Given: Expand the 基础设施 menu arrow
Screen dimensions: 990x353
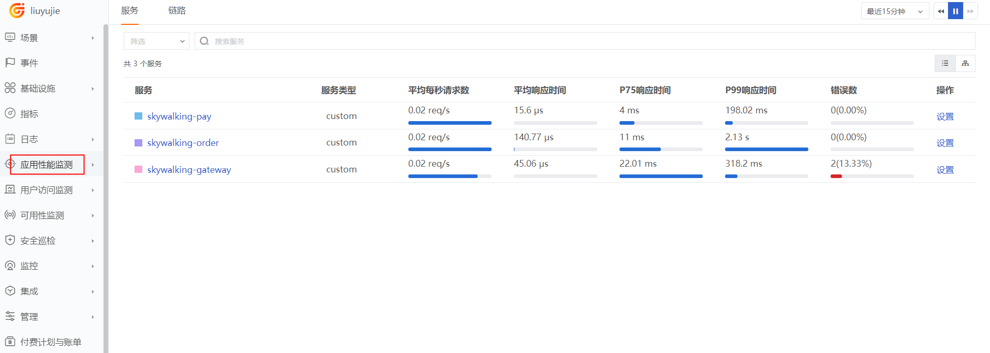Looking at the screenshot, I should tap(93, 89).
